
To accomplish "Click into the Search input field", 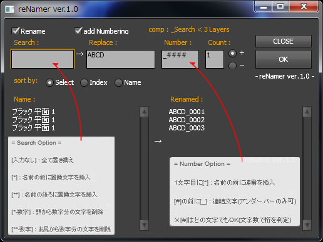I will point(43,59).
